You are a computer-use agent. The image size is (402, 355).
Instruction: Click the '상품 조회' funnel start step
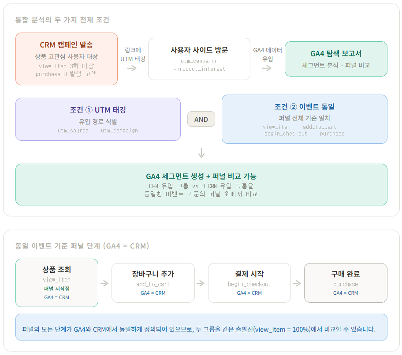57,283
